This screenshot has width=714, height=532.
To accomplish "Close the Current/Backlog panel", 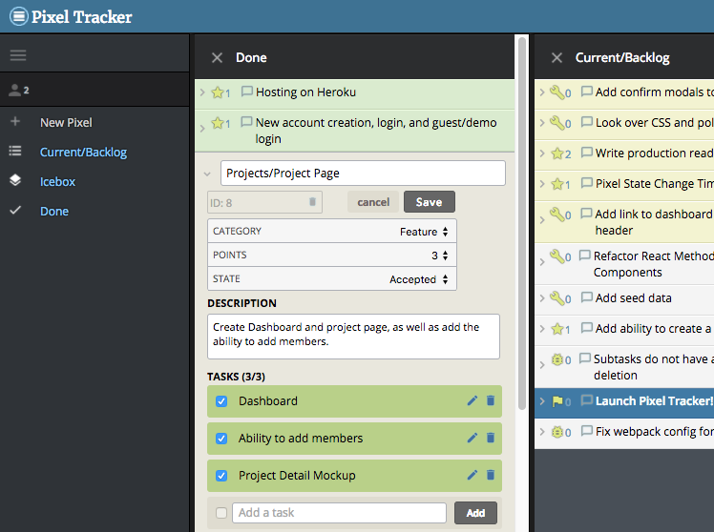I will click(556, 58).
